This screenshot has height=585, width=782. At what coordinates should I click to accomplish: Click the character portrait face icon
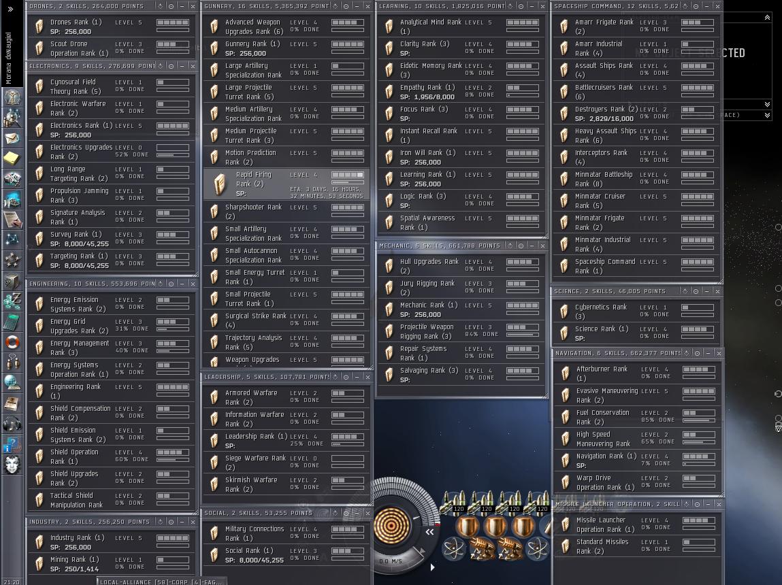click(12, 465)
